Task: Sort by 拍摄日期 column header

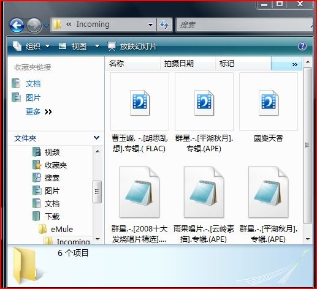Action: 188,64
